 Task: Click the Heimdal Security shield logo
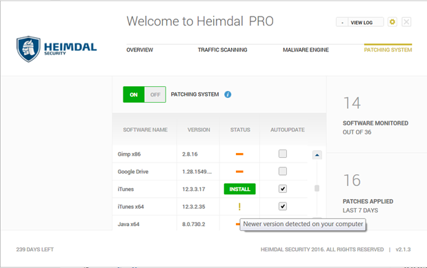28,49
